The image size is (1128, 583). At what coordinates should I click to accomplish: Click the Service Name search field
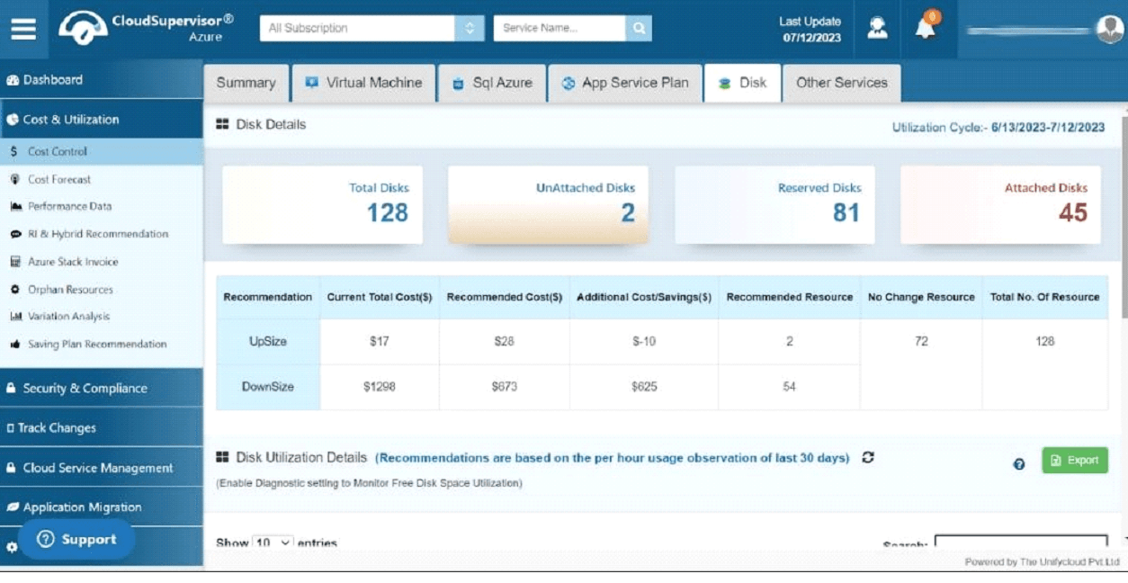tap(560, 28)
